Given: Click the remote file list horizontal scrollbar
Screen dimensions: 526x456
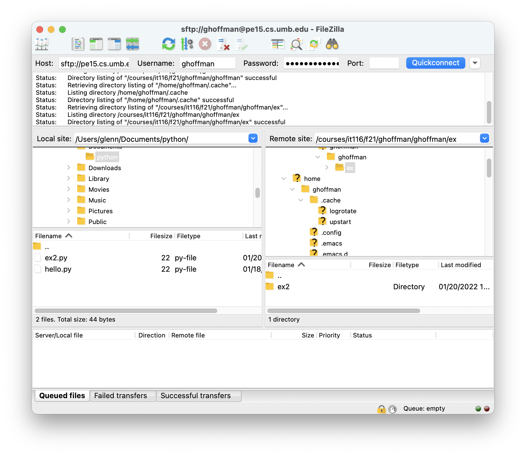Looking at the screenshot, I should (x=344, y=311).
